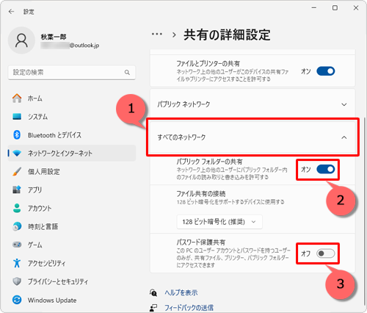The image size is (367, 313).
Task: Open アプリ settings page
Action: coord(72,190)
